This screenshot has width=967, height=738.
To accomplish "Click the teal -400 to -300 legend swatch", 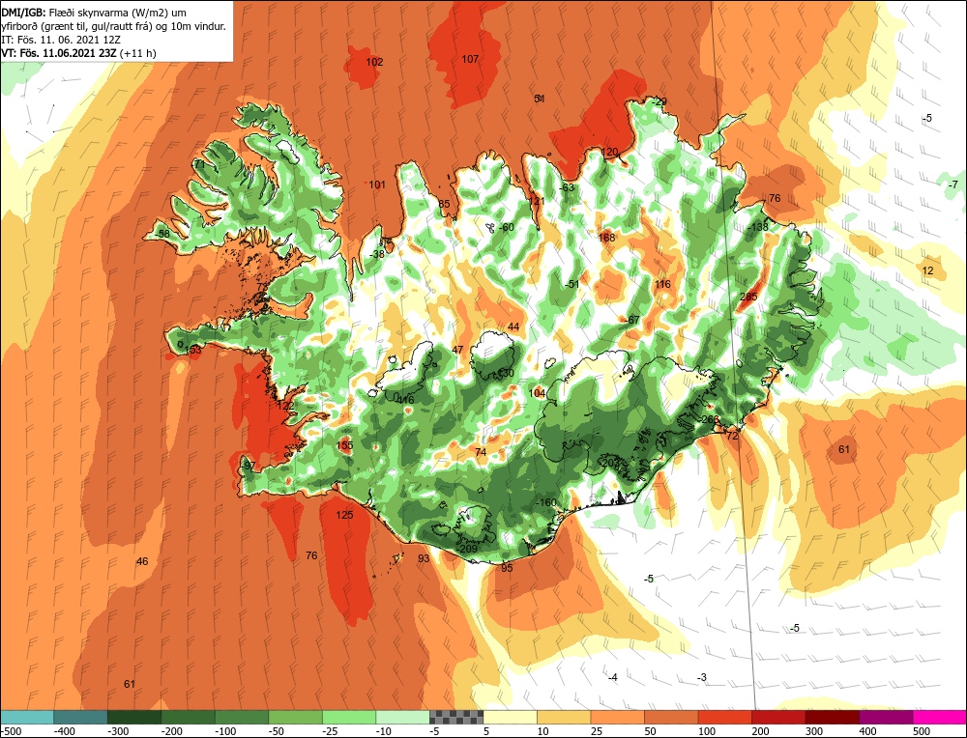I will tap(81, 717).
